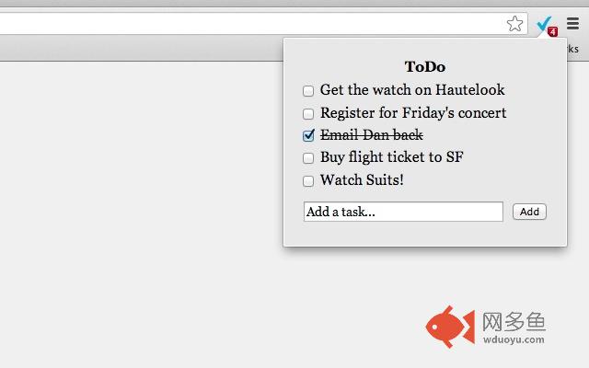Click 'Get the watch on Hautelook' task text
This screenshot has width=589, height=368.
click(412, 90)
